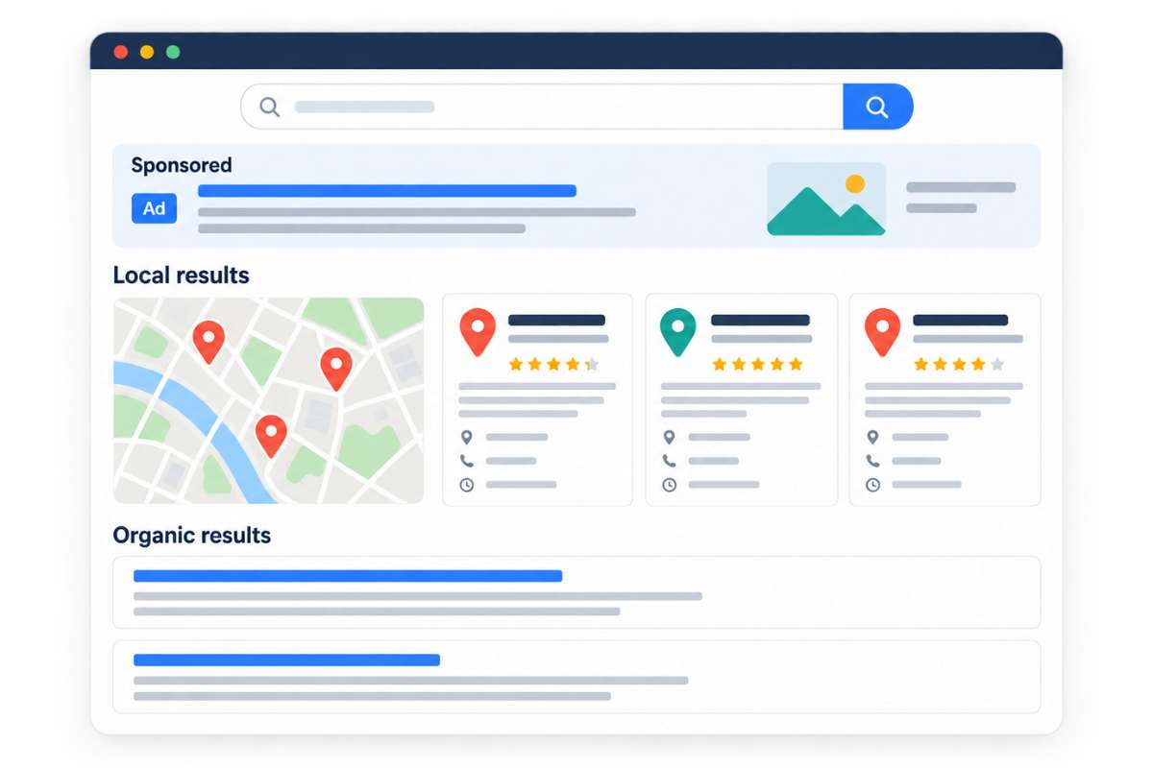Select the right-side red pin on map

pyautogui.click(x=335, y=369)
